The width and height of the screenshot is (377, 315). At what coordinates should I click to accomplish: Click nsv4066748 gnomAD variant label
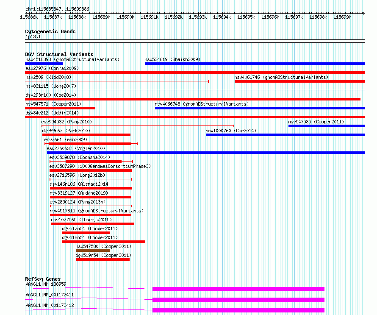[x=202, y=104]
